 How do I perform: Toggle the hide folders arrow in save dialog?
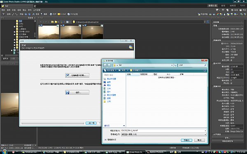click(x=105, y=140)
